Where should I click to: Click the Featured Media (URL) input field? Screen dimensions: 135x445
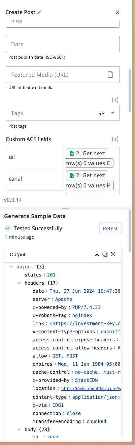(x=63, y=74)
